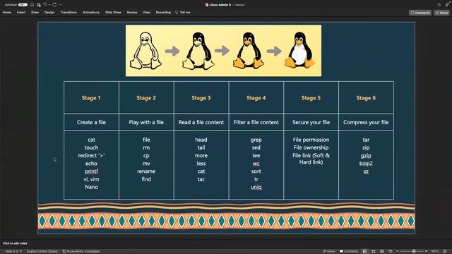Viewport: 452px width, 254px height.
Task: Click the Save icon in title bar
Action: pos(39,5)
